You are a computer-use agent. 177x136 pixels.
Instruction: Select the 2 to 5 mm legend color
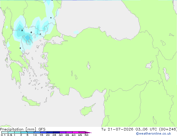[x=24, y=132]
